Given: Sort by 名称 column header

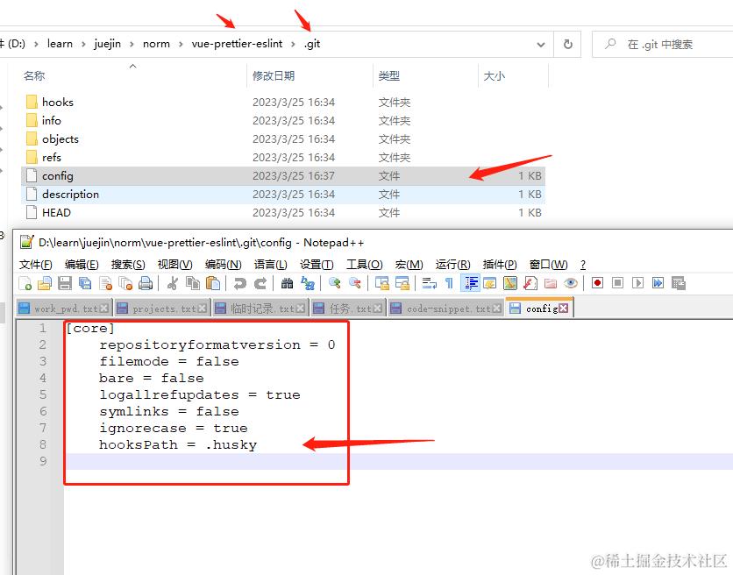Looking at the screenshot, I should pos(34,75).
